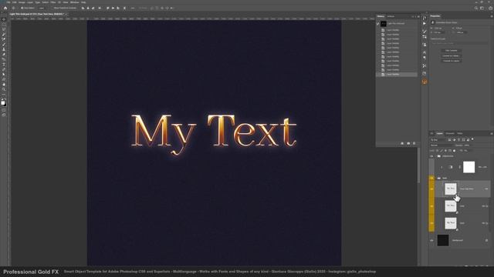Select the Light Thin Gold snapshot in History
This screenshot has width=494, height=277.
click(398, 24)
